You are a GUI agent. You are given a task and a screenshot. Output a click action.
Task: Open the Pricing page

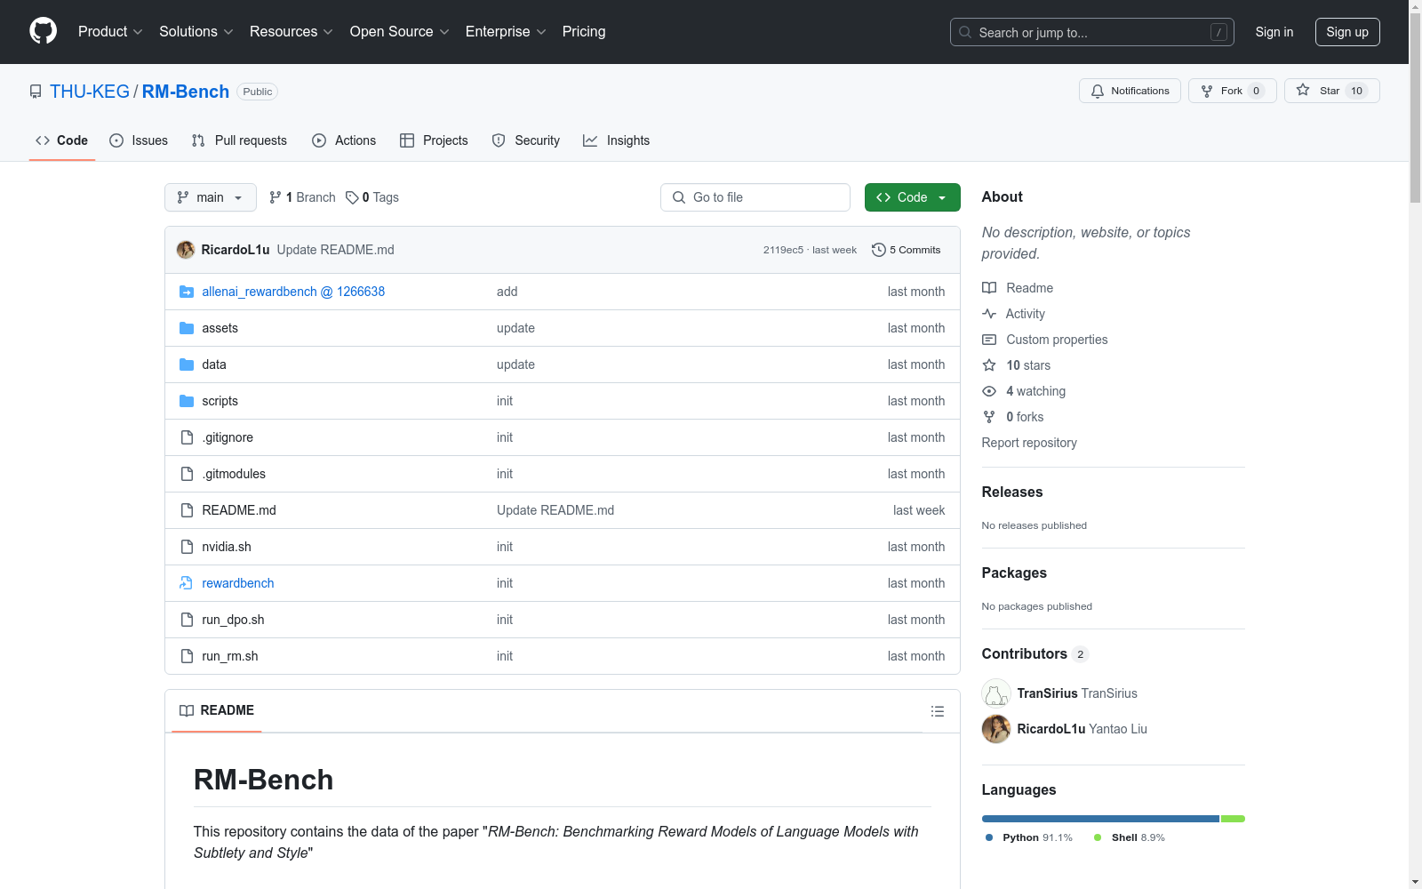(584, 31)
